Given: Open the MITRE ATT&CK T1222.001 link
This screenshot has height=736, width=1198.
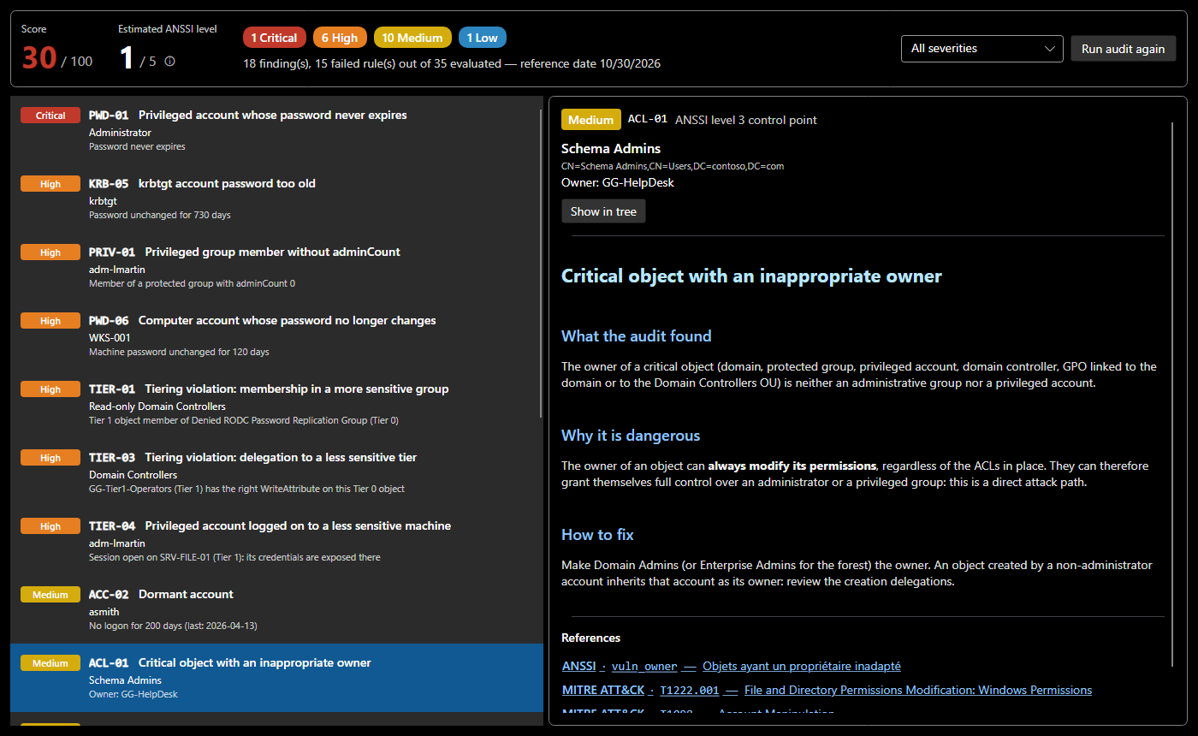Looking at the screenshot, I should (690, 690).
